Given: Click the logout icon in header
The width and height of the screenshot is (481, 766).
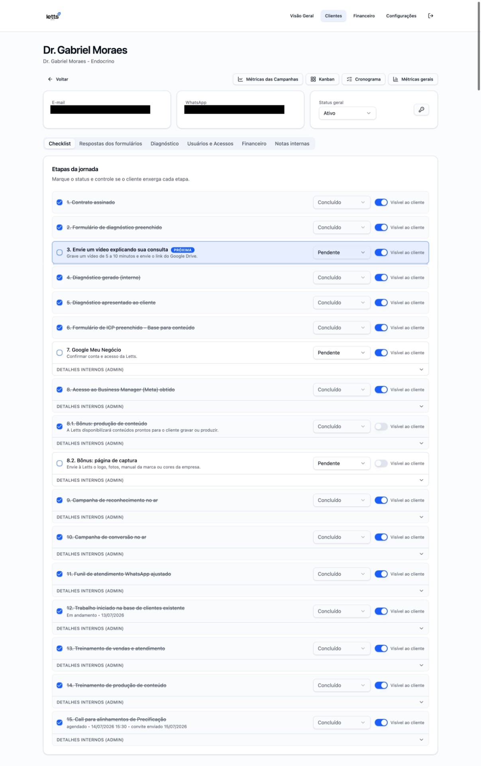Looking at the screenshot, I should coord(430,16).
